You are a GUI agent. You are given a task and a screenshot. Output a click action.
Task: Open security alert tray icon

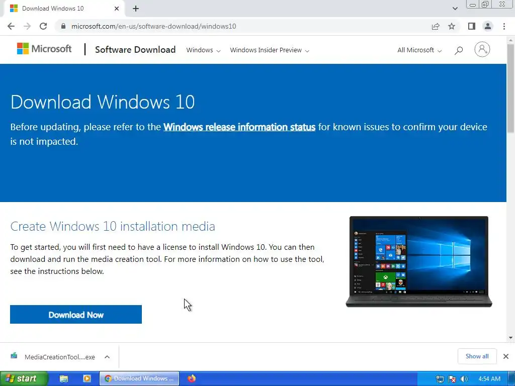[x=452, y=379]
